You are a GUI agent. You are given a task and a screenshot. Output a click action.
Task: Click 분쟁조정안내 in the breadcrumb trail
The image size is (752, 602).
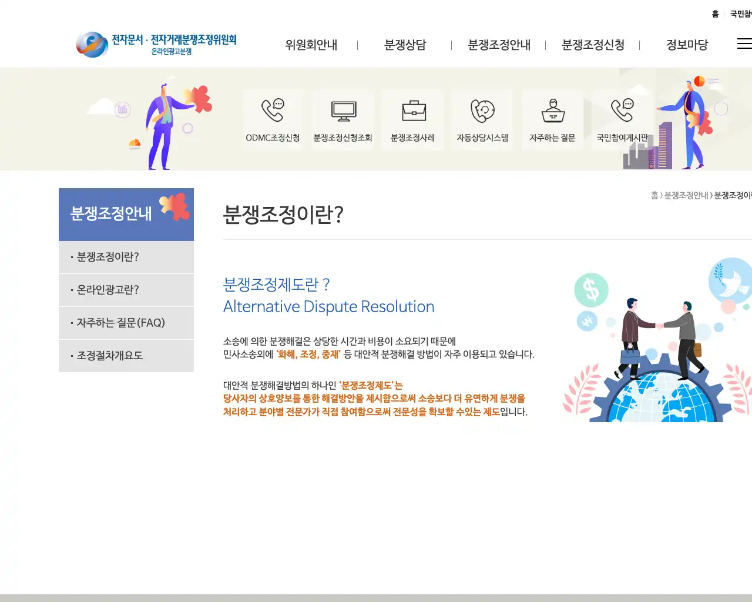tap(684, 196)
